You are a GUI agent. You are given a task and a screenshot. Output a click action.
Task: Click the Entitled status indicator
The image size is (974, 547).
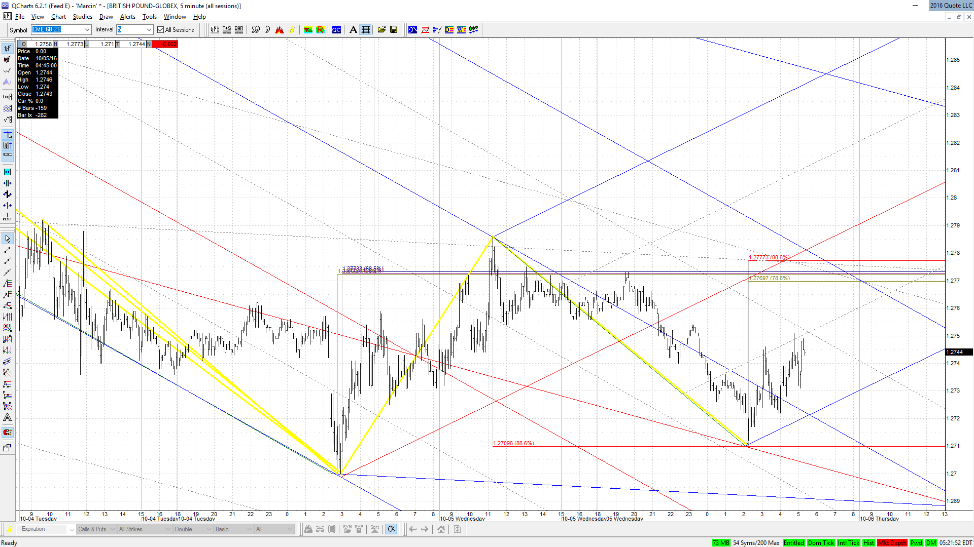(793, 543)
